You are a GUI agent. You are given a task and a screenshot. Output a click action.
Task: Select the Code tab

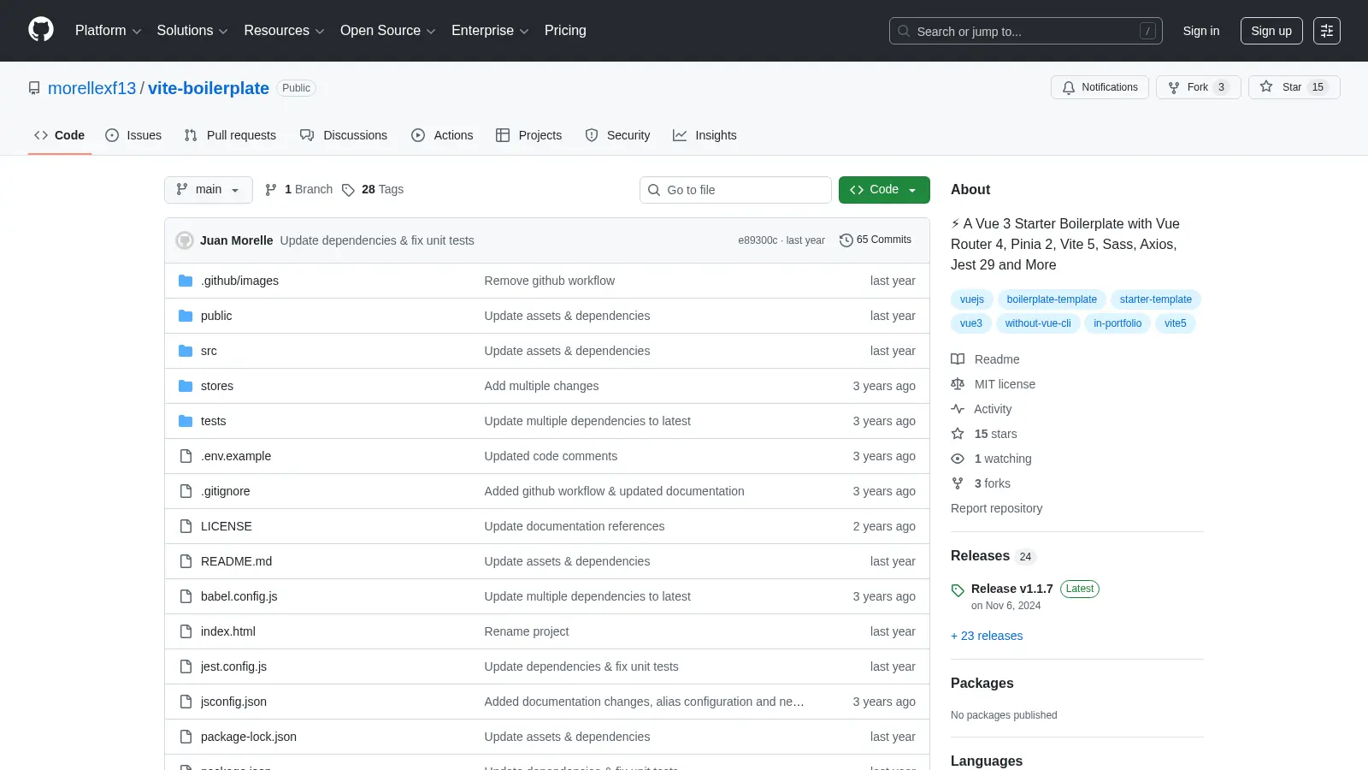[60, 135]
